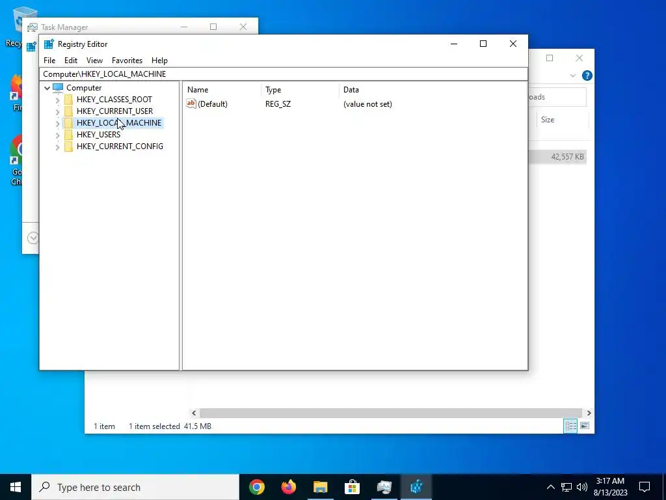Select the HKEY_CURRENT_CONFIG key label
Viewport: 666px width, 500px height.
point(120,146)
